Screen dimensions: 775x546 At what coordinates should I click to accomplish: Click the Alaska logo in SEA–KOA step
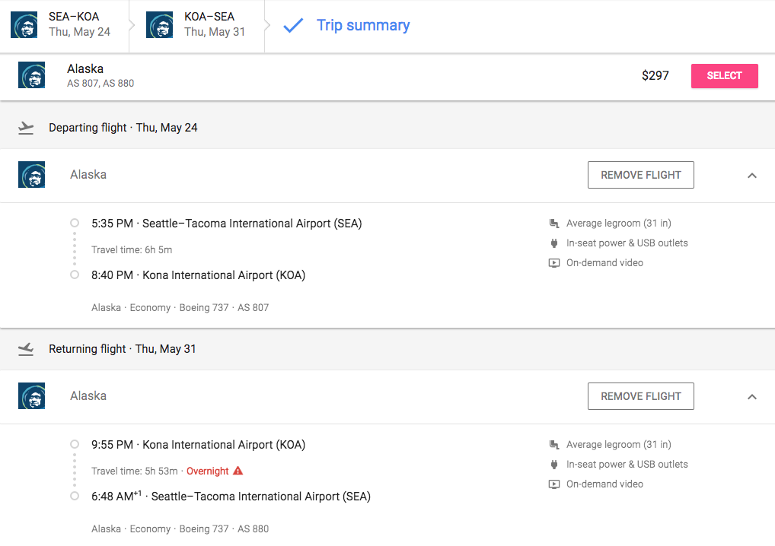click(24, 25)
